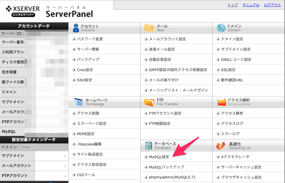This screenshot has height=183, width=285.
Task: Click the Account section person icon
Action: [x=76, y=28]
